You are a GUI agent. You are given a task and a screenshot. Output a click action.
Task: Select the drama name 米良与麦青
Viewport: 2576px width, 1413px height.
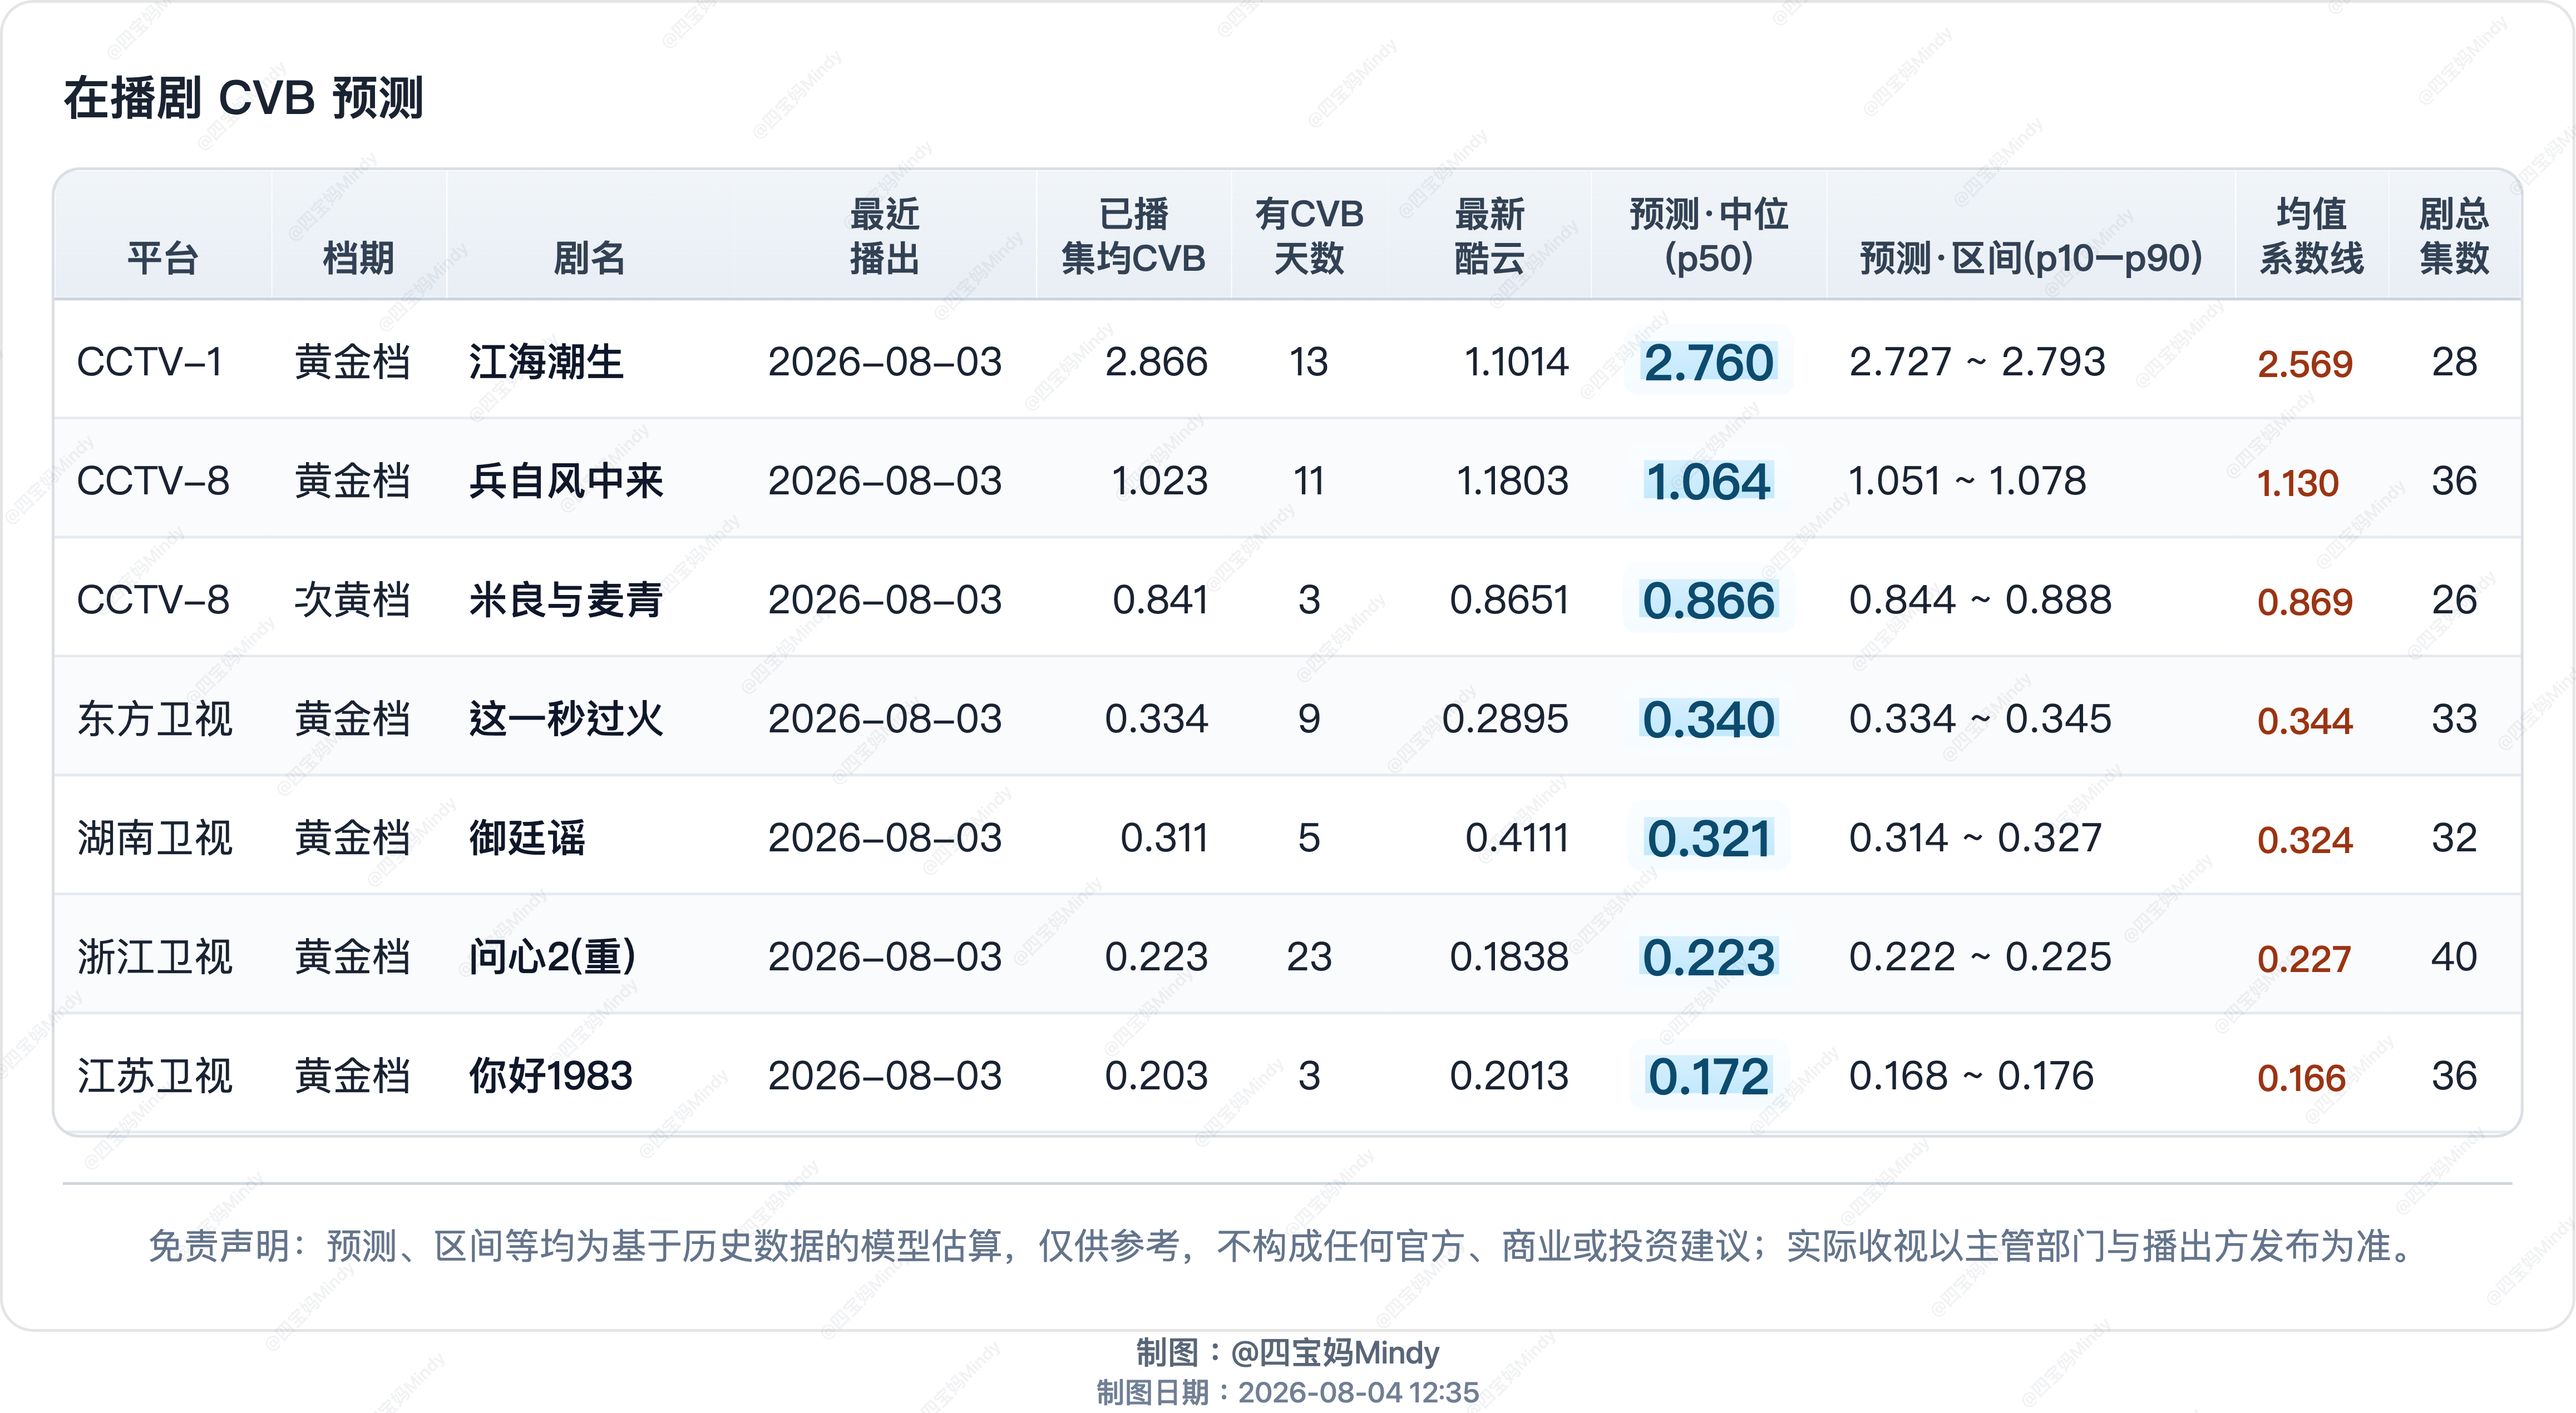click(566, 599)
